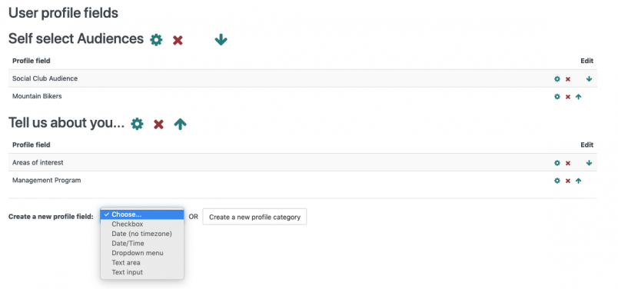Viewport: 618px width, 289px height.
Task: Select Dropdown menu field type option
Action: click(x=142, y=253)
